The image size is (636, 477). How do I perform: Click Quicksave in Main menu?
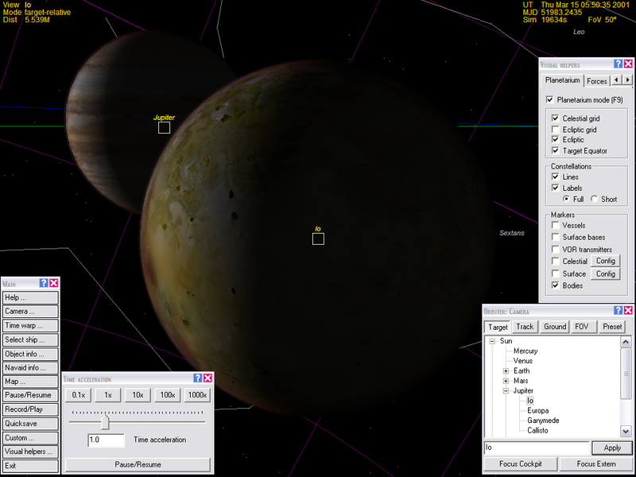click(x=30, y=424)
